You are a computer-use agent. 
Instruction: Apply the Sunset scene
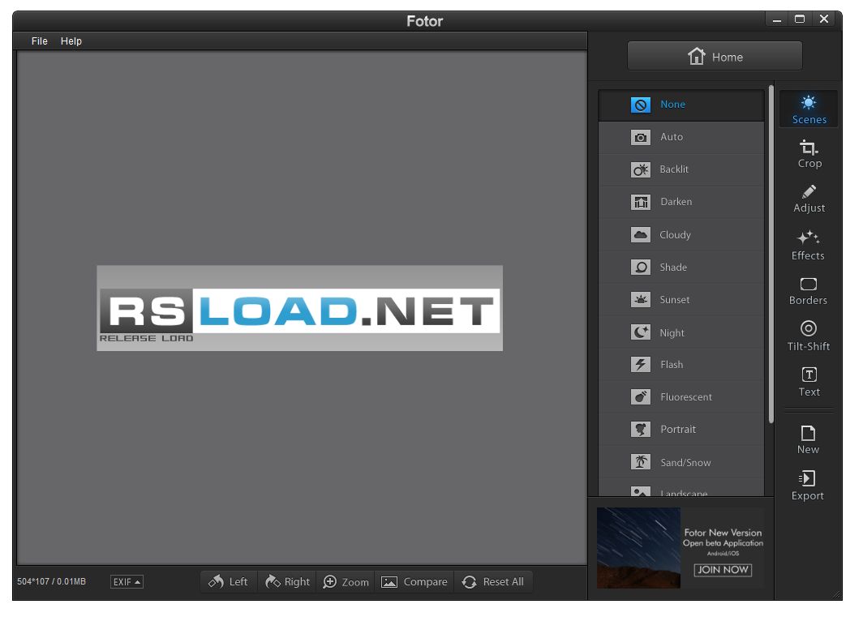tap(681, 300)
